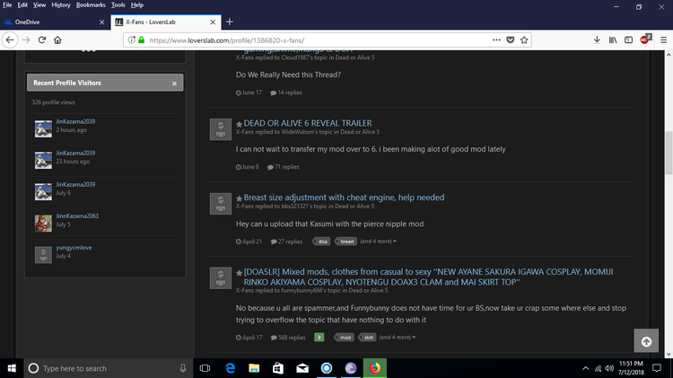Click the scroll-to-top arrow button

pyautogui.click(x=646, y=341)
